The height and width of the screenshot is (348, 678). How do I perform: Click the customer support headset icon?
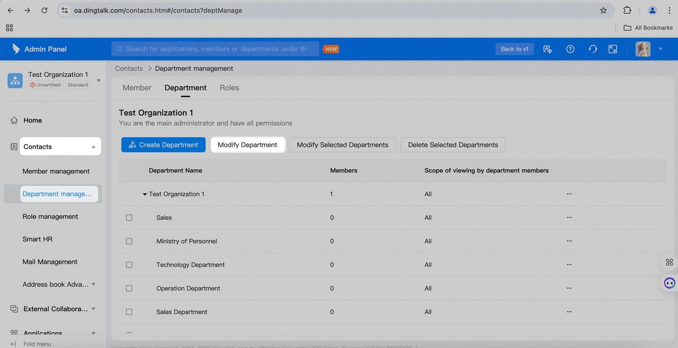(x=593, y=49)
